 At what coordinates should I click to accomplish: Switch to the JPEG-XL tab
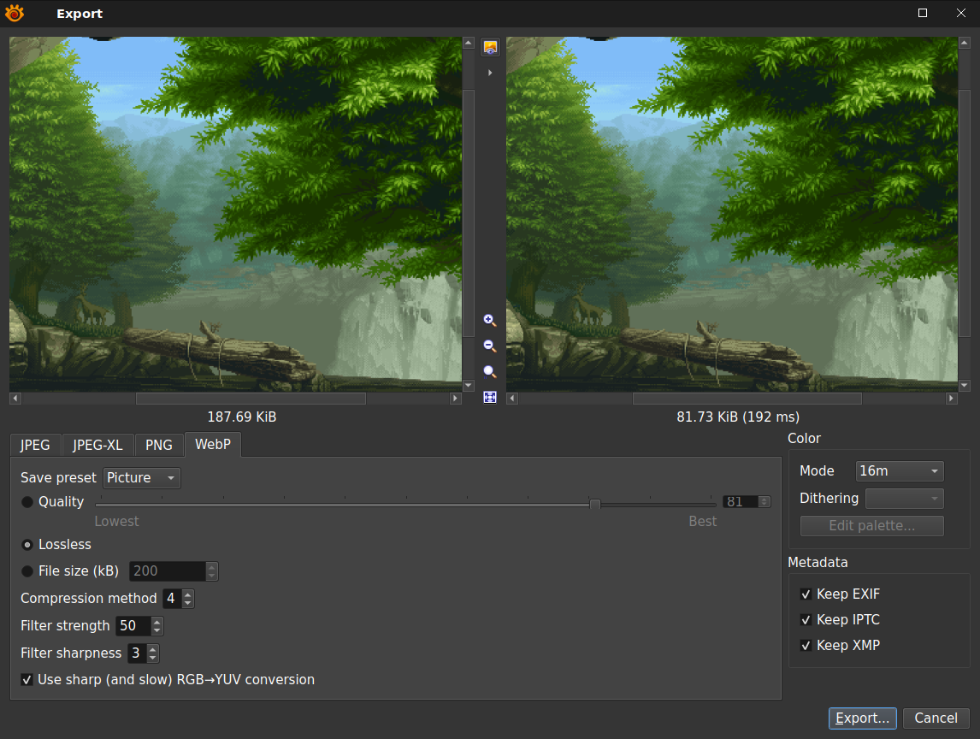click(97, 445)
